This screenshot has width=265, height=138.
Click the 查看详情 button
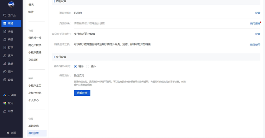pyautogui.click(x=82, y=93)
